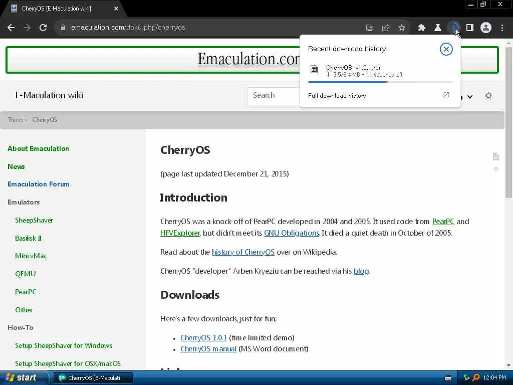The height and width of the screenshot is (385, 513).
Task: Open Chrome Labs flask icon
Action: [438, 28]
